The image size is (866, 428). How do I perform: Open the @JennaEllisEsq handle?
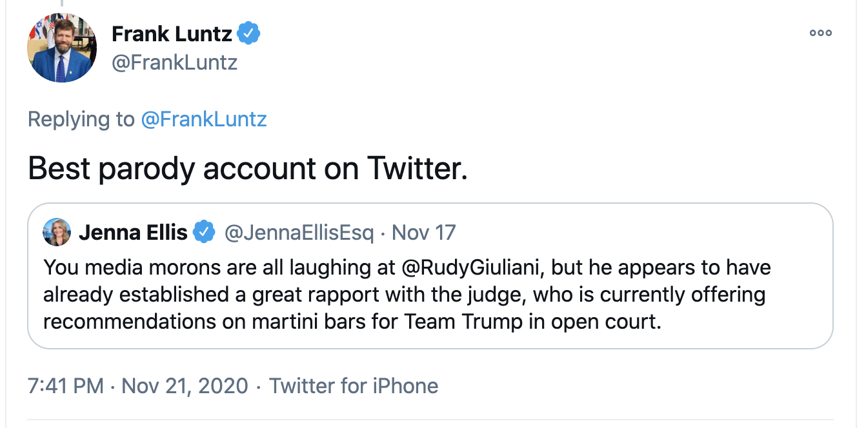click(x=299, y=232)
